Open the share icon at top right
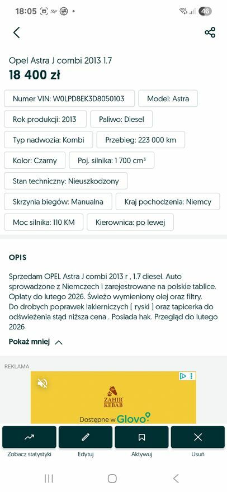227x492 pixels. pos(210,32)
